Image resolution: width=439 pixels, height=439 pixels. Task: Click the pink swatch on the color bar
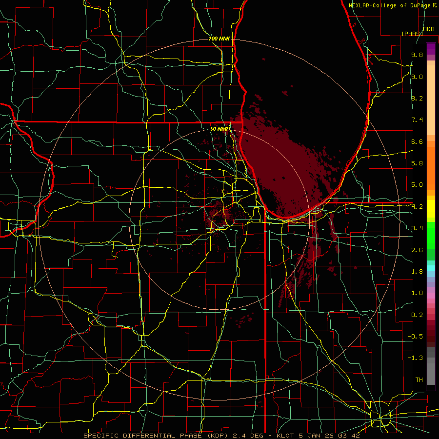click(x=431, y=296)
